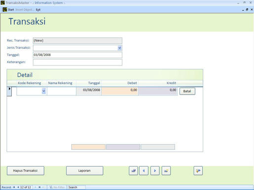Click the Jenis Transaksi label

click(x=19, y=48)
